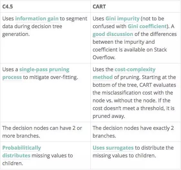Follow the Gini impurity link
Viewport: 181px width, 170px height.
click(122, 19)
